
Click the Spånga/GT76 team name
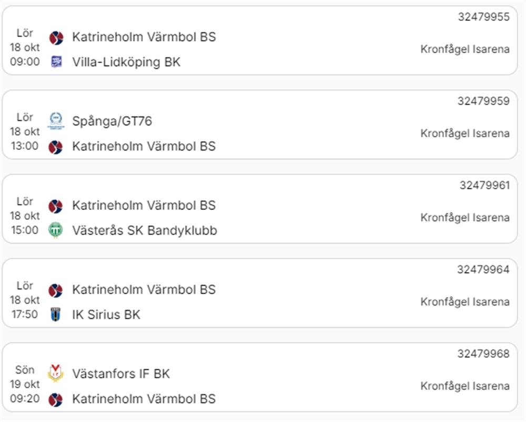112,121
